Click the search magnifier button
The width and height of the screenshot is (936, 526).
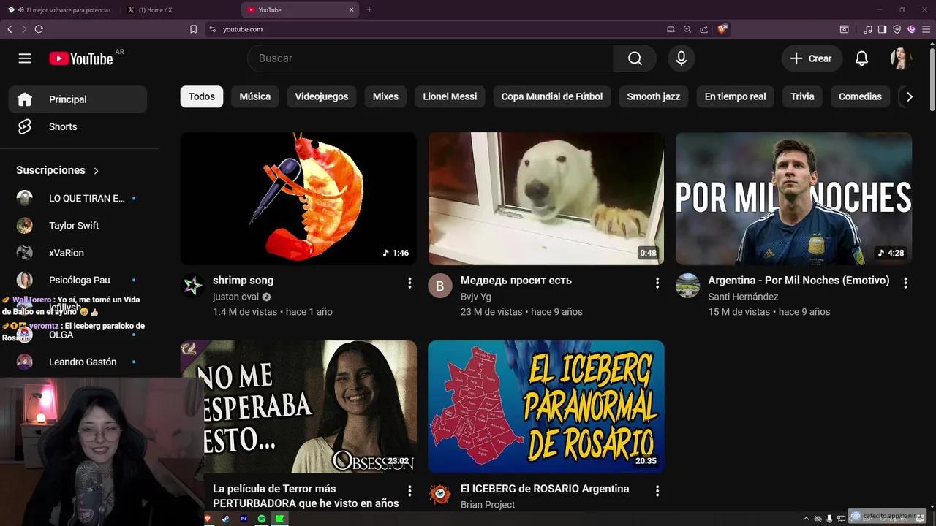635,58
